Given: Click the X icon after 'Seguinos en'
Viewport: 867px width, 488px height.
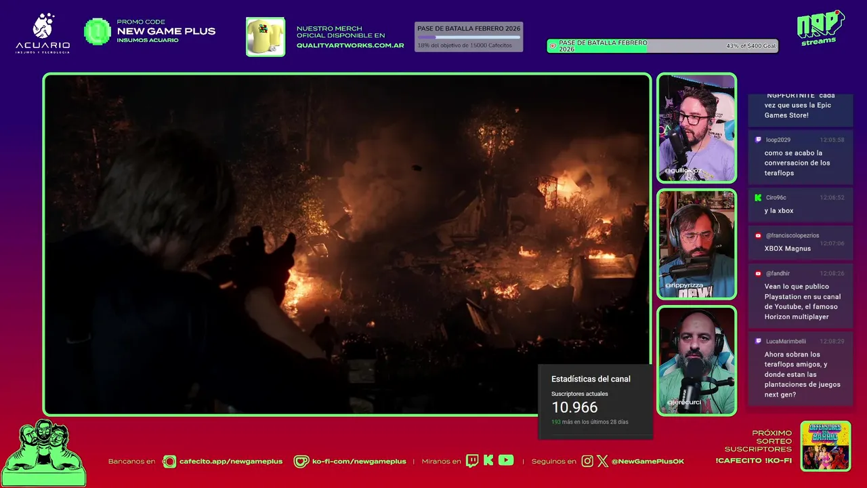Looking at the screenshot, I should (603, 461).
